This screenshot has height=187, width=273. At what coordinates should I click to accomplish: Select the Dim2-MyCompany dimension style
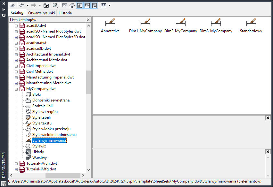[x=180, y=26]
